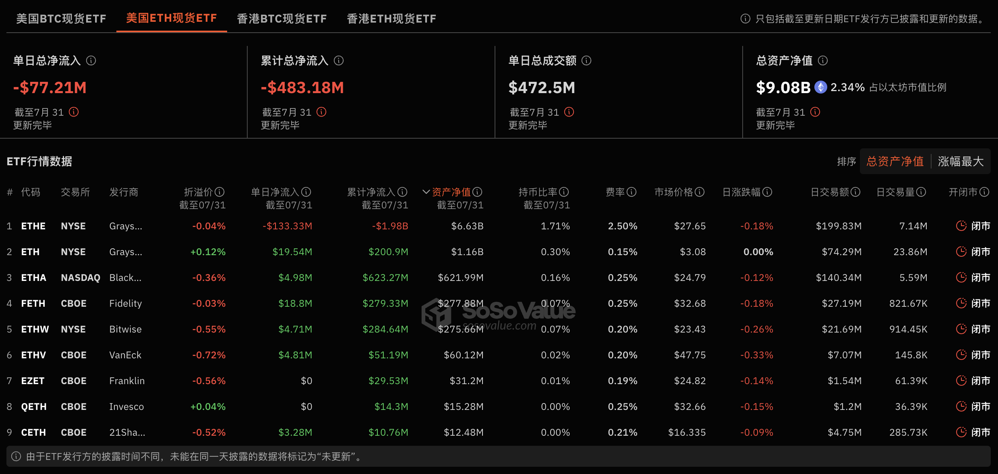Viewport: 998px width, 474px height.
Task: Select the 美国BTC现货ETF tab
Action: [x=60, y=18]
